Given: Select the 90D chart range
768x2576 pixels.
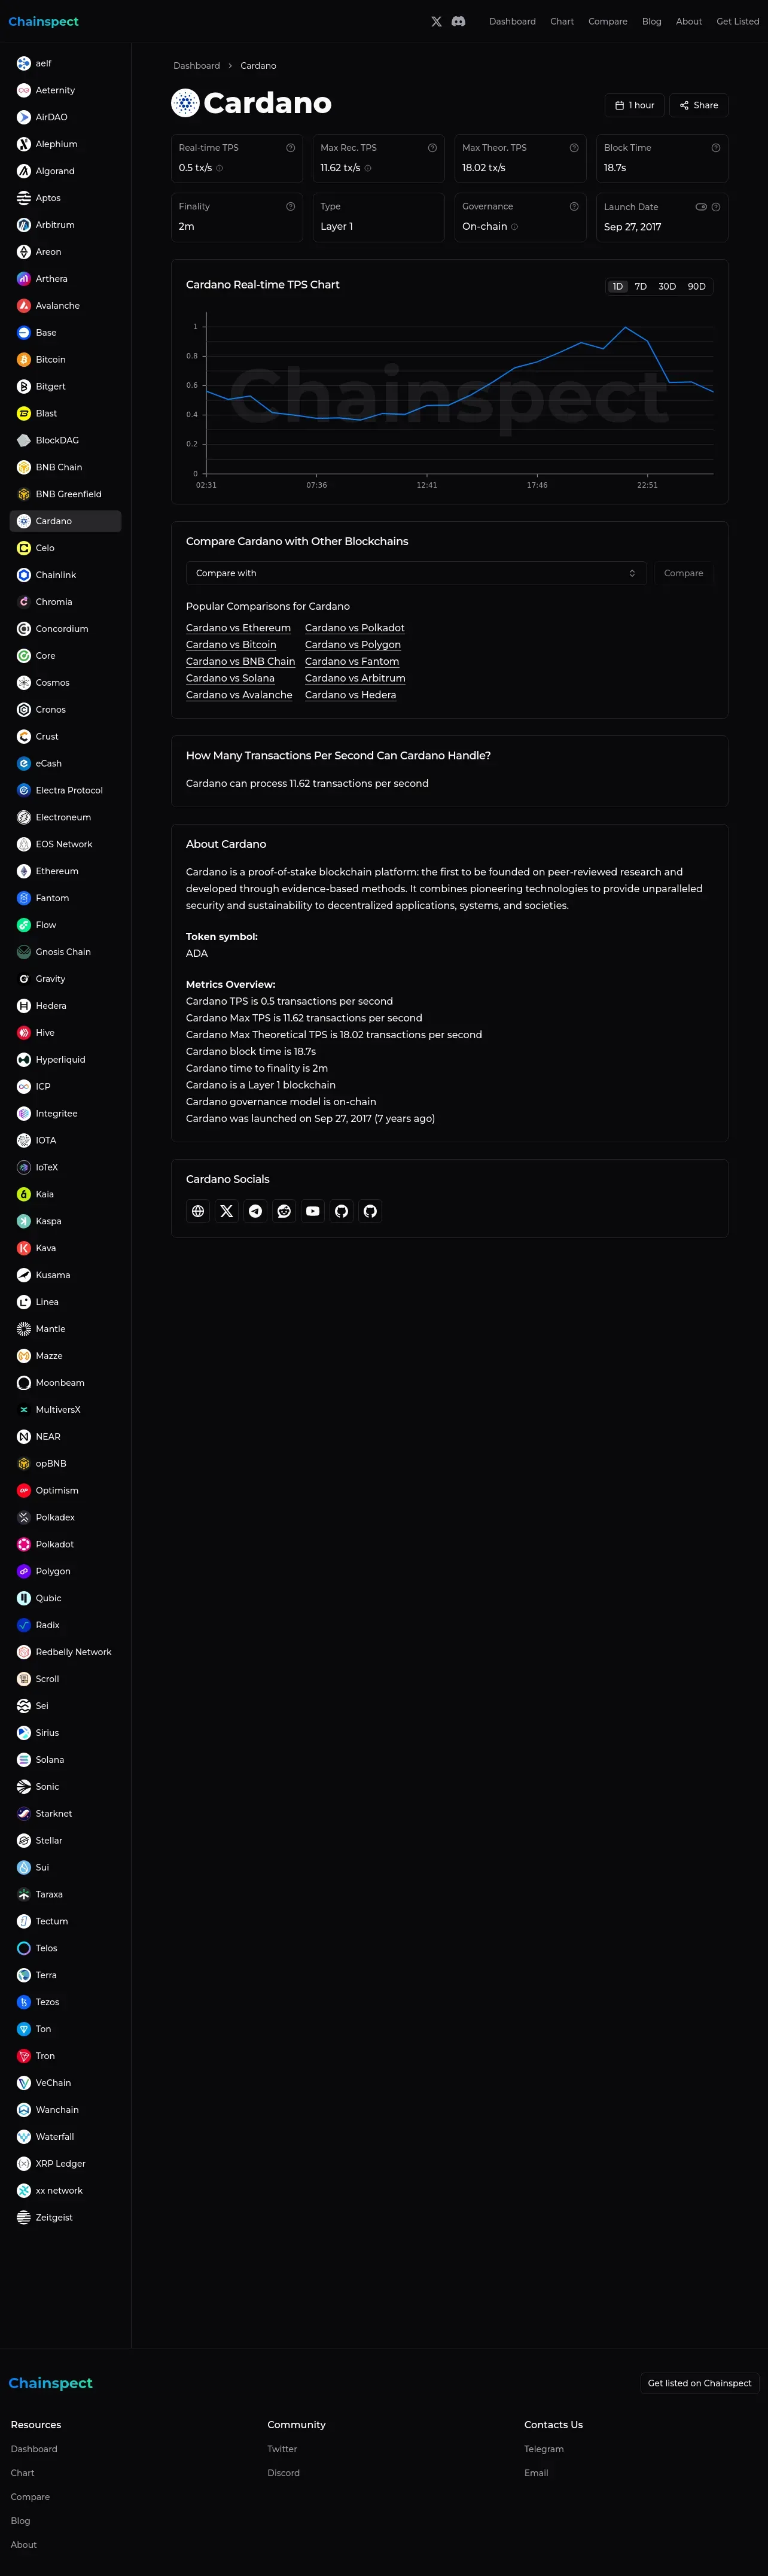Looking at the screenshot, I should pos(697,287).
